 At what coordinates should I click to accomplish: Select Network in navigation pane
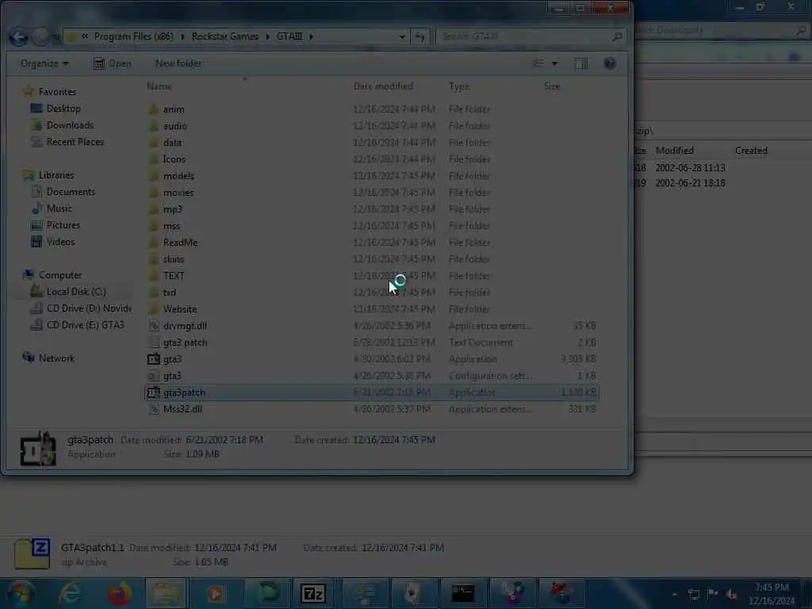56,358
